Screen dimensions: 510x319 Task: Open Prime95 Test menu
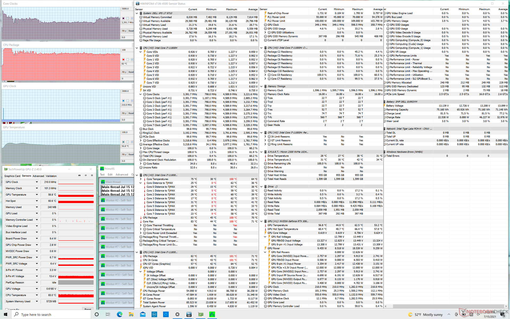tap(102, 175)
